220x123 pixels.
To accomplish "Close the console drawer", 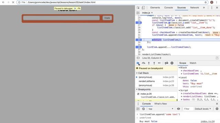I will 217,104.
